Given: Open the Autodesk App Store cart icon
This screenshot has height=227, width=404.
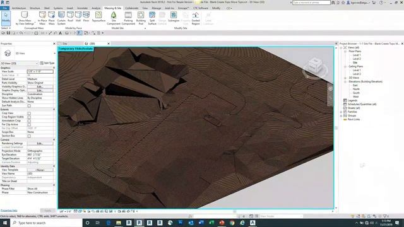Looking at the screenshot, I should click(374, 3).
